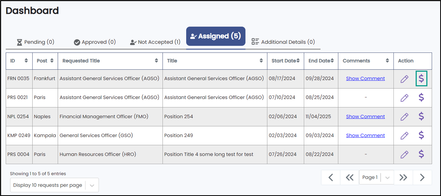Open the dollar icon for NPL 0254 Naples
441x196 pixels.
(421, 116)
